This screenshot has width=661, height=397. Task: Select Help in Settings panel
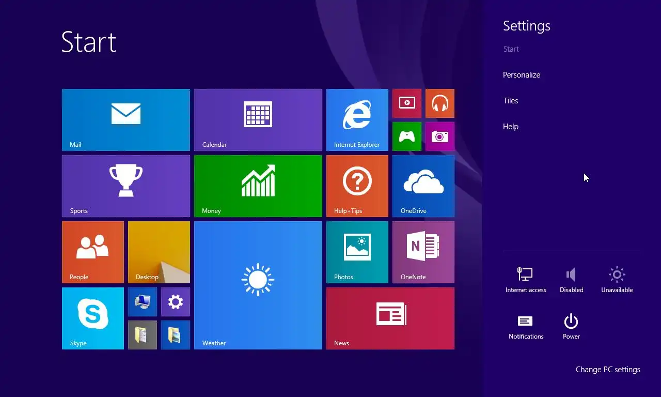click(x=511, y=127)
